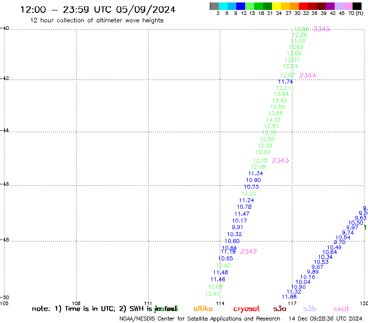Screen dimensions: 368x323
Task: Click the blue value 11.24
Action: click(247, 200)
